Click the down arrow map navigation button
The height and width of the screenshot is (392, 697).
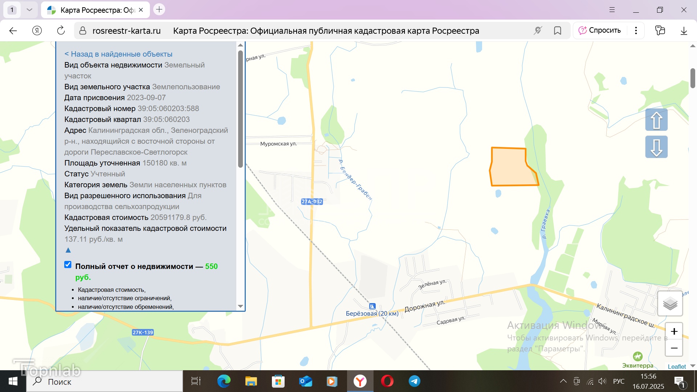[x=656, y=147]
